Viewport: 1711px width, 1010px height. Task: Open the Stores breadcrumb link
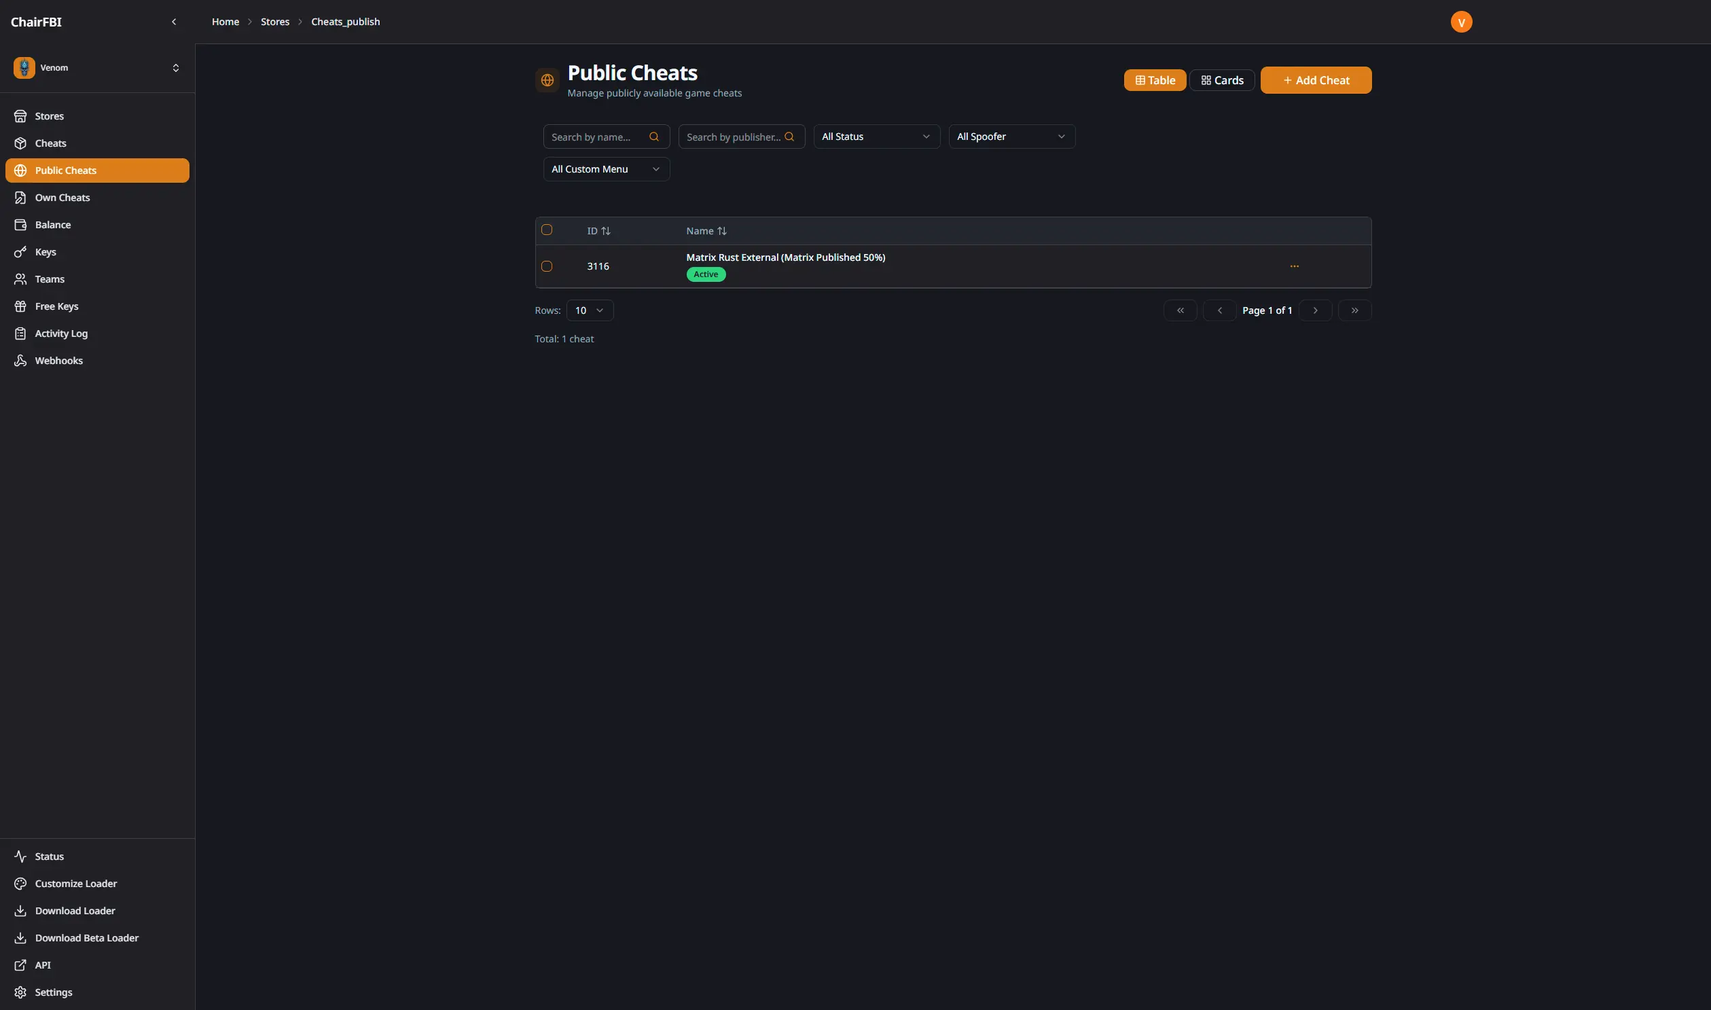coord(275,21)
